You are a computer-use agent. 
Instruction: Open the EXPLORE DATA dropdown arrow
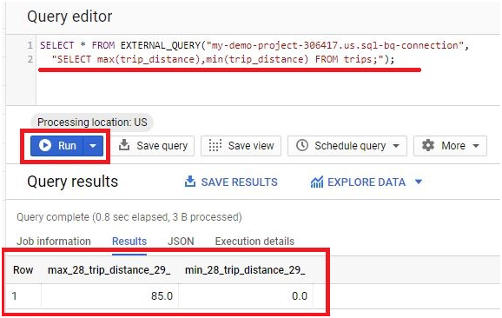(418, 182)
